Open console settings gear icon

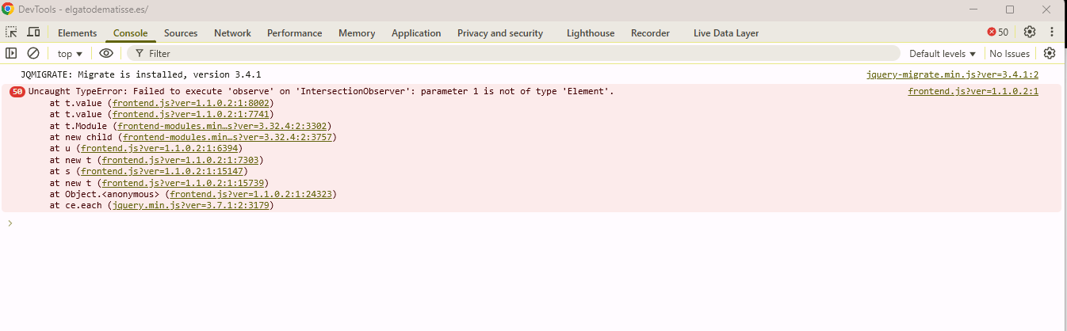pos(1050,53)
